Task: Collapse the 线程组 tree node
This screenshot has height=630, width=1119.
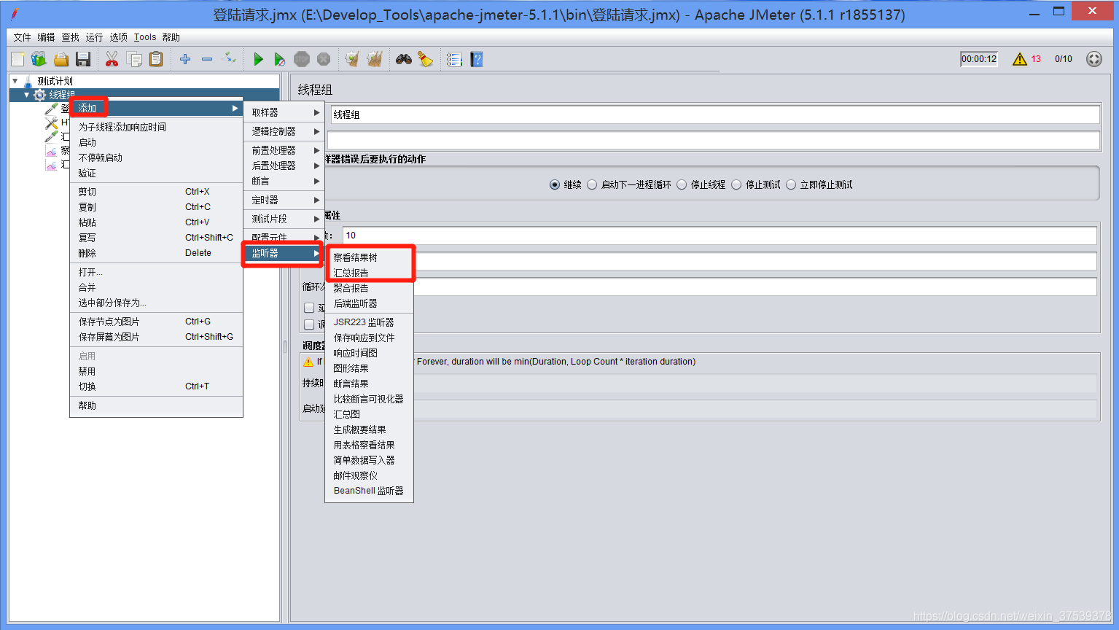Action: point(27,95)
